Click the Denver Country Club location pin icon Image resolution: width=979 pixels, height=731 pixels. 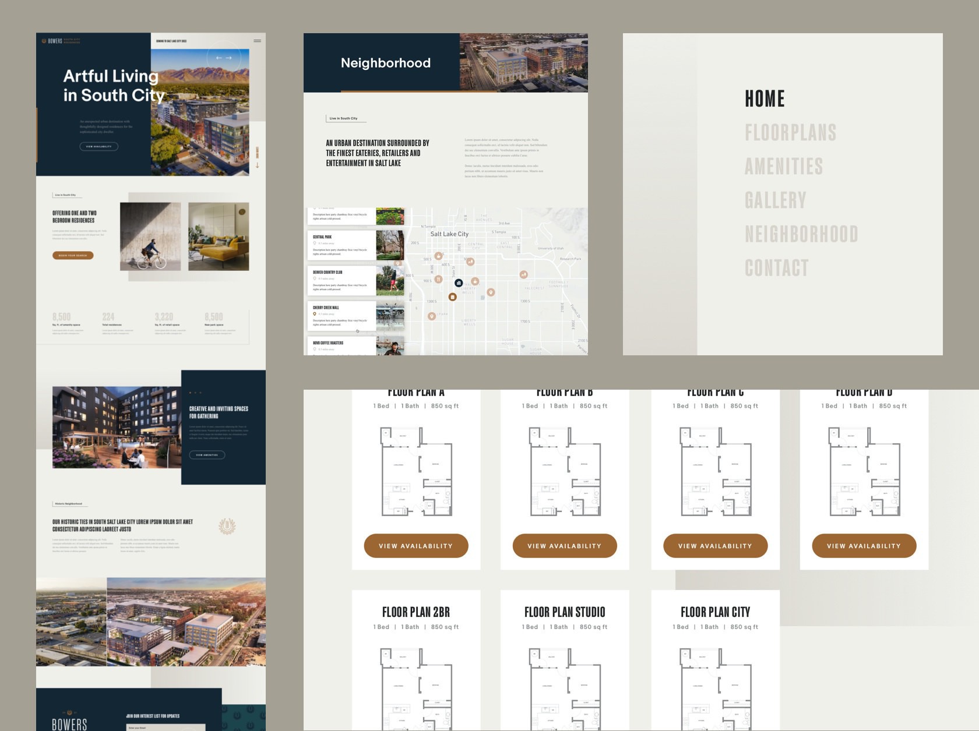coord(315,278)
